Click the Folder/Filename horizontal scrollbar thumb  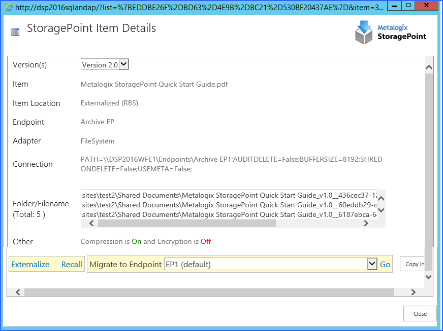[x=187, y=224]
